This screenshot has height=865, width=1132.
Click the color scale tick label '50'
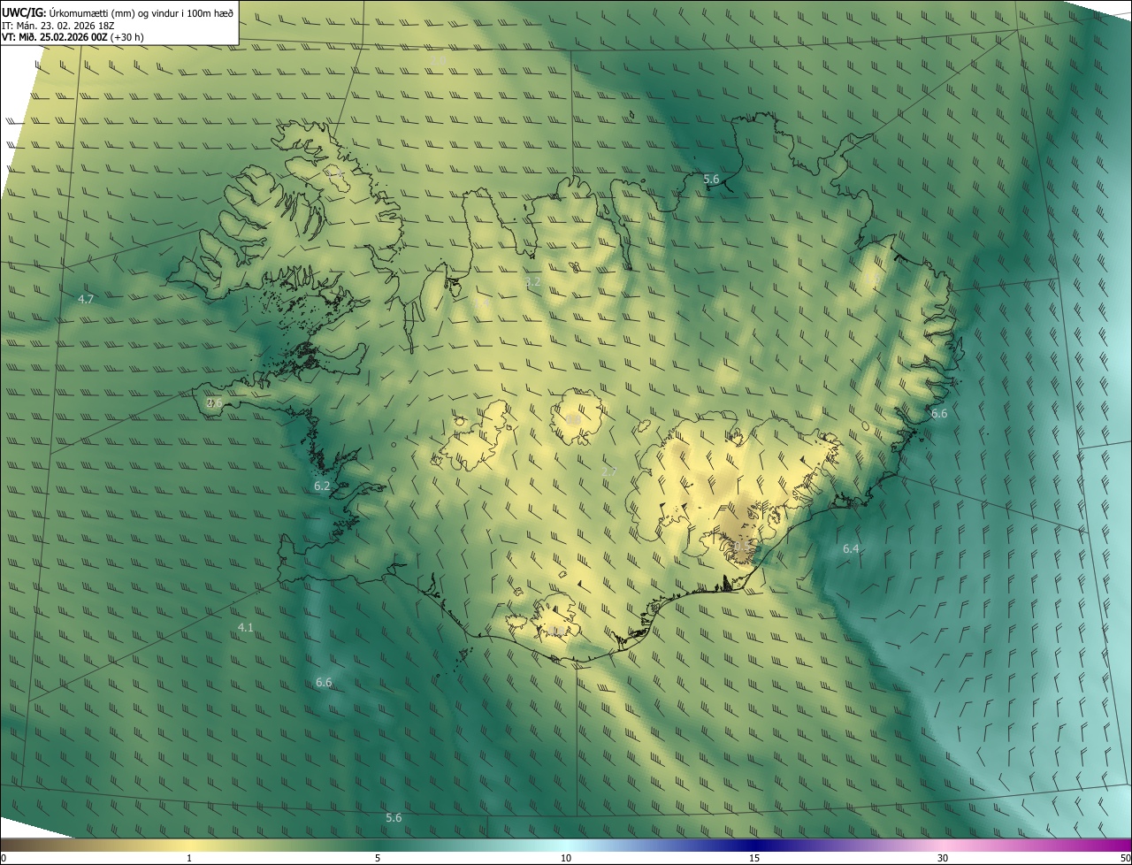pyautogui.click(x=1125, y=858)
